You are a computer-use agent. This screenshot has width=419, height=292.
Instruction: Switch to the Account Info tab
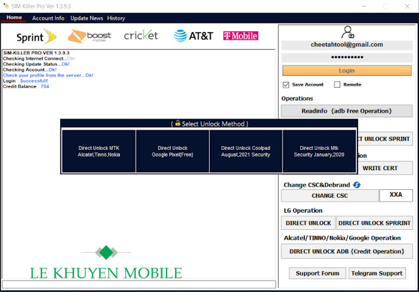click(x=48, y=18)
